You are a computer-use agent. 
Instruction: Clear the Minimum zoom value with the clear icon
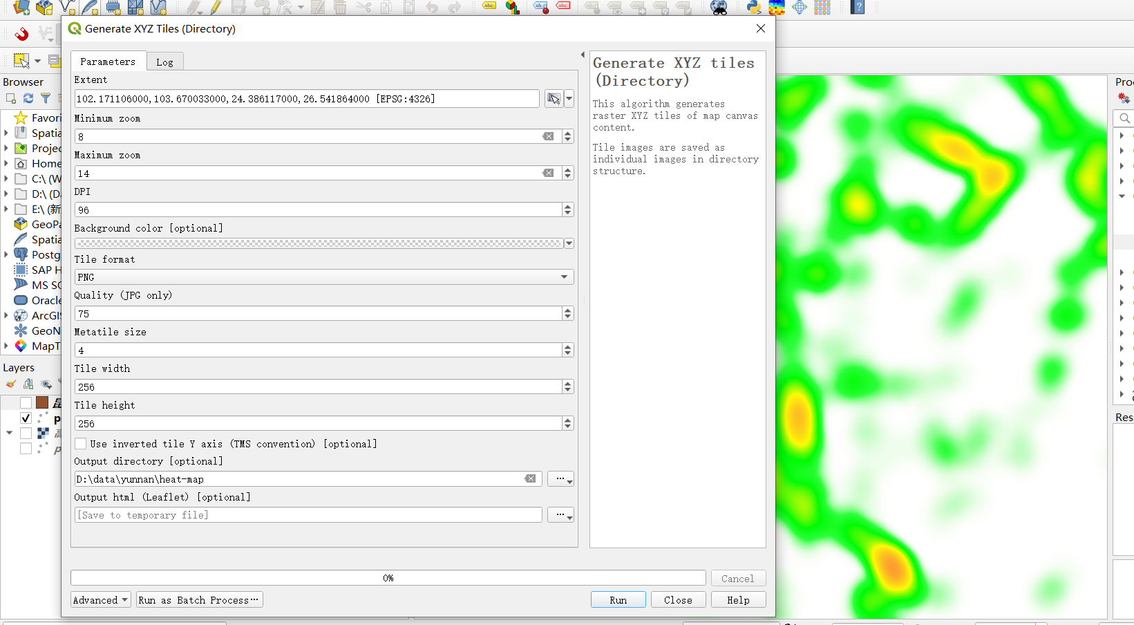(548, 136)
